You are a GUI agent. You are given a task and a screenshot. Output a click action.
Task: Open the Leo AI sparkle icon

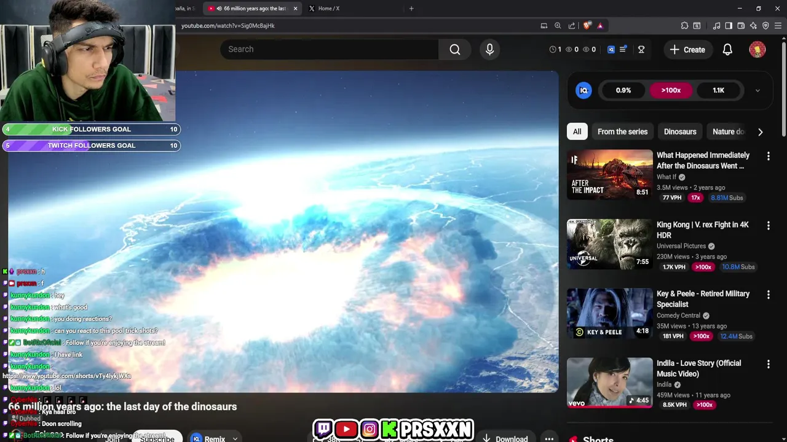(x=753, y=26)
